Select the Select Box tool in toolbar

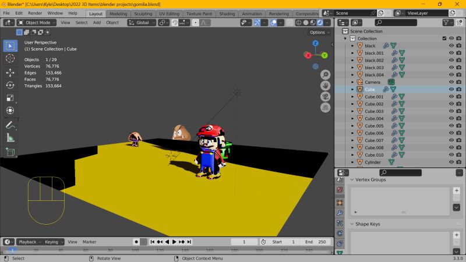tap(10, 46)
